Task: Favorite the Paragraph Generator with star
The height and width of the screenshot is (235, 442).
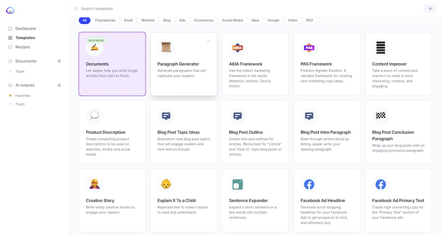Action: (x=208, y=41)
